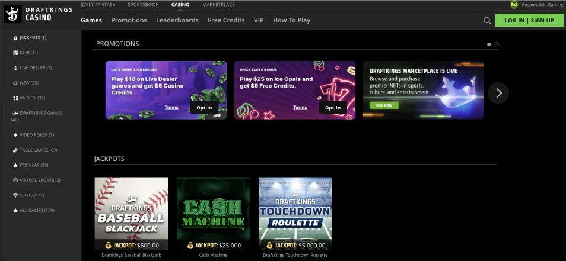The image size is (566, 261).
Task: Click the Log In | Sign Up button
Action: point(529,21)
